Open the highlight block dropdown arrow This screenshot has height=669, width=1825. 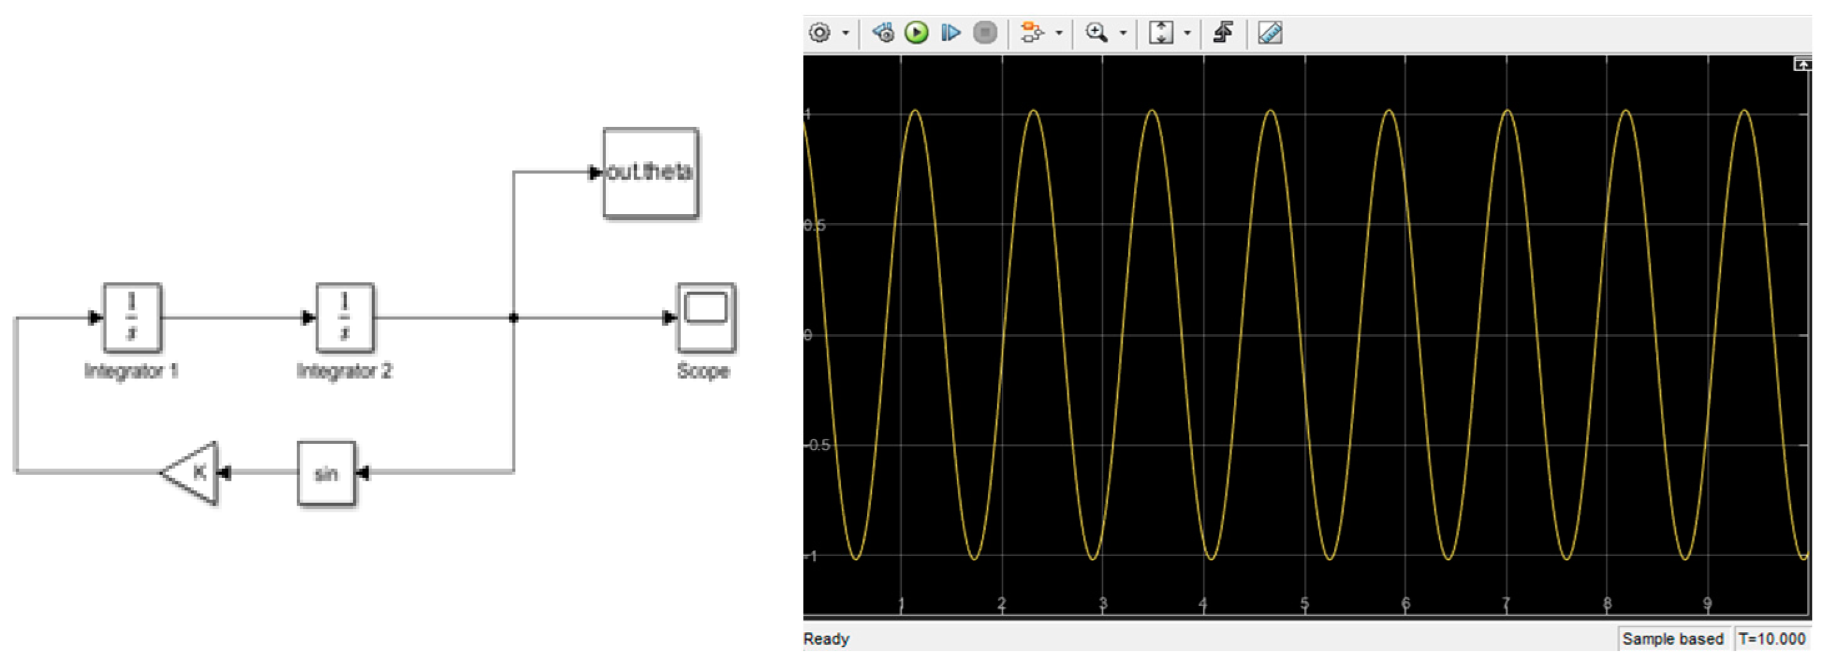(1059, 33)
